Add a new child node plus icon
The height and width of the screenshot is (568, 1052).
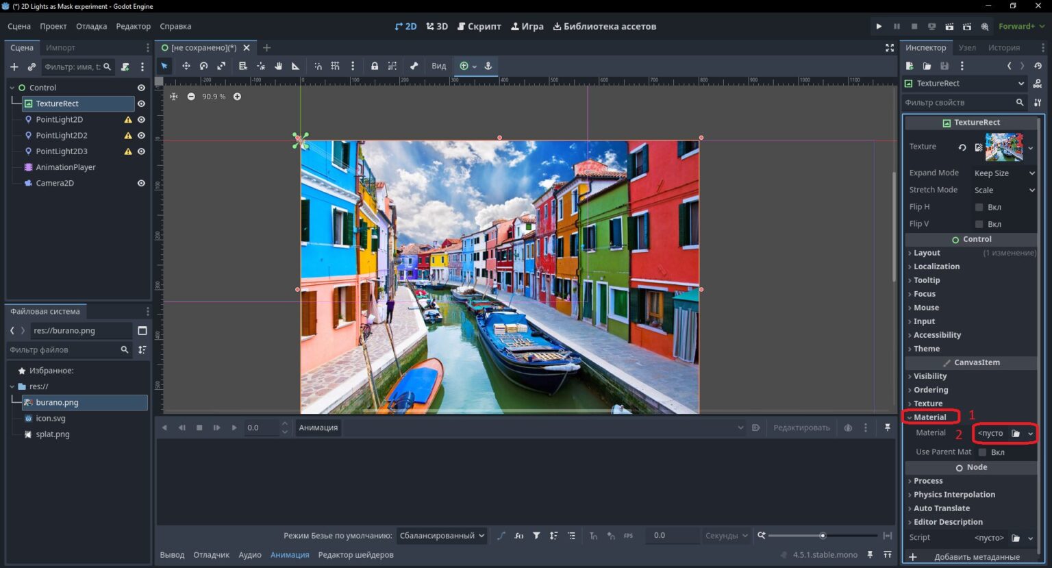click(14, 66)
